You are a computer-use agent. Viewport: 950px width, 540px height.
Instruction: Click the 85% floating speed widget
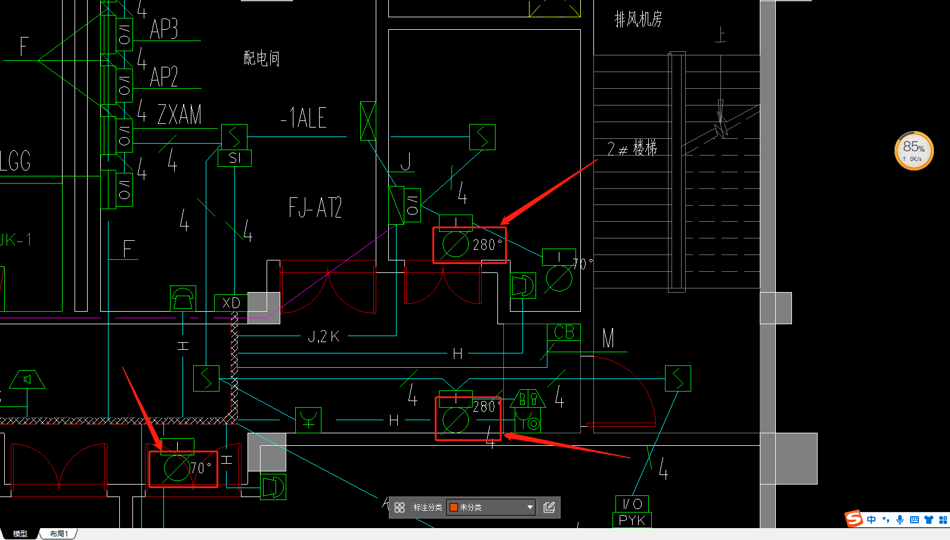(914, 151)
